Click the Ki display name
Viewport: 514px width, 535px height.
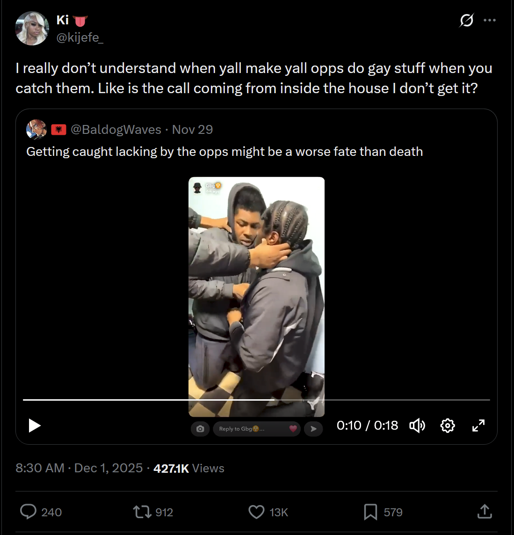(63, 20)
